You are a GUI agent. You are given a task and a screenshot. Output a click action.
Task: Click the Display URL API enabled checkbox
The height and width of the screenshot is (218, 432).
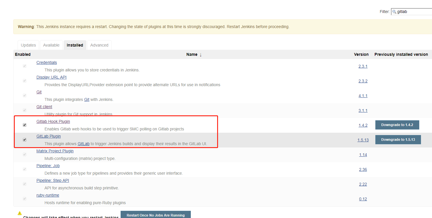(25, 81)
